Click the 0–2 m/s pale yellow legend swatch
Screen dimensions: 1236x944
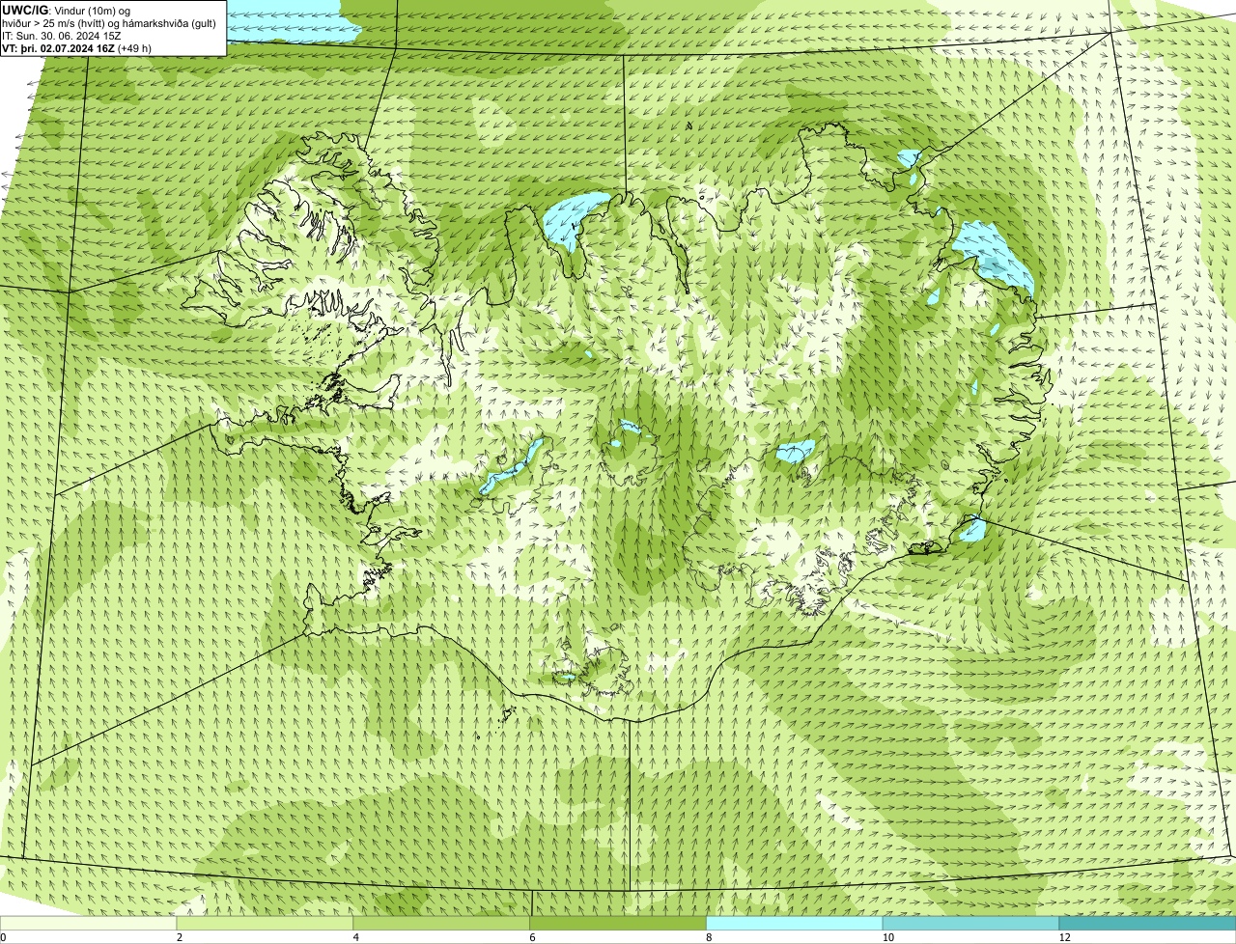[88, 923]
